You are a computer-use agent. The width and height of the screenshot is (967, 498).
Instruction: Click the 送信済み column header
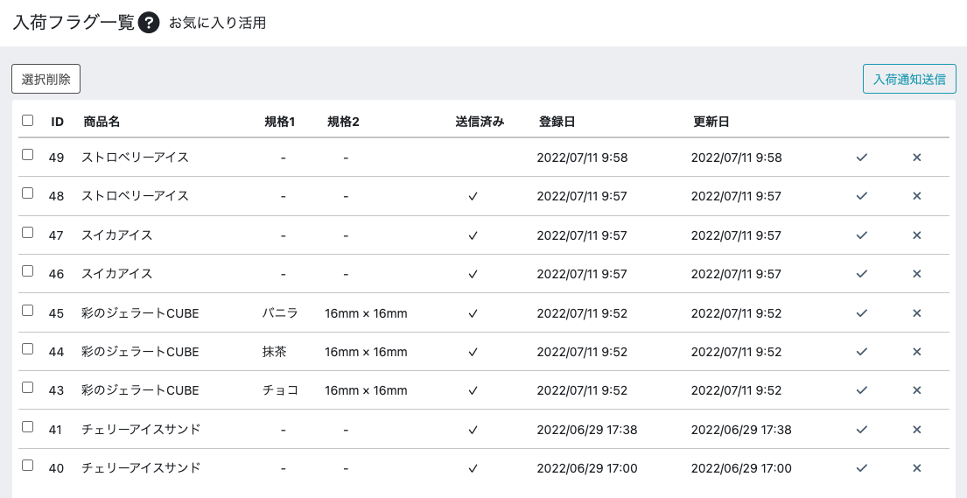tap(480, 122)
